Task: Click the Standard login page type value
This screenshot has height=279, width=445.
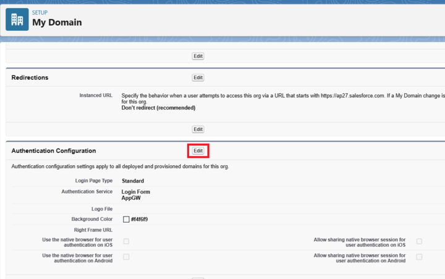Action: 132,181
